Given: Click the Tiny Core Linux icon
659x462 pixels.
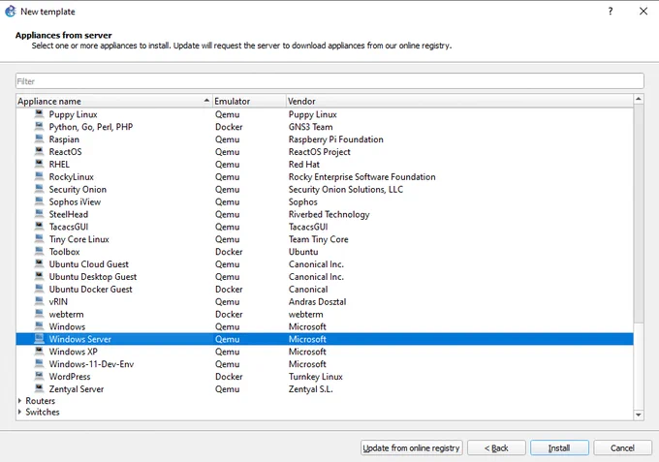Looking at the screenshot, I should (x=39, y=238).
